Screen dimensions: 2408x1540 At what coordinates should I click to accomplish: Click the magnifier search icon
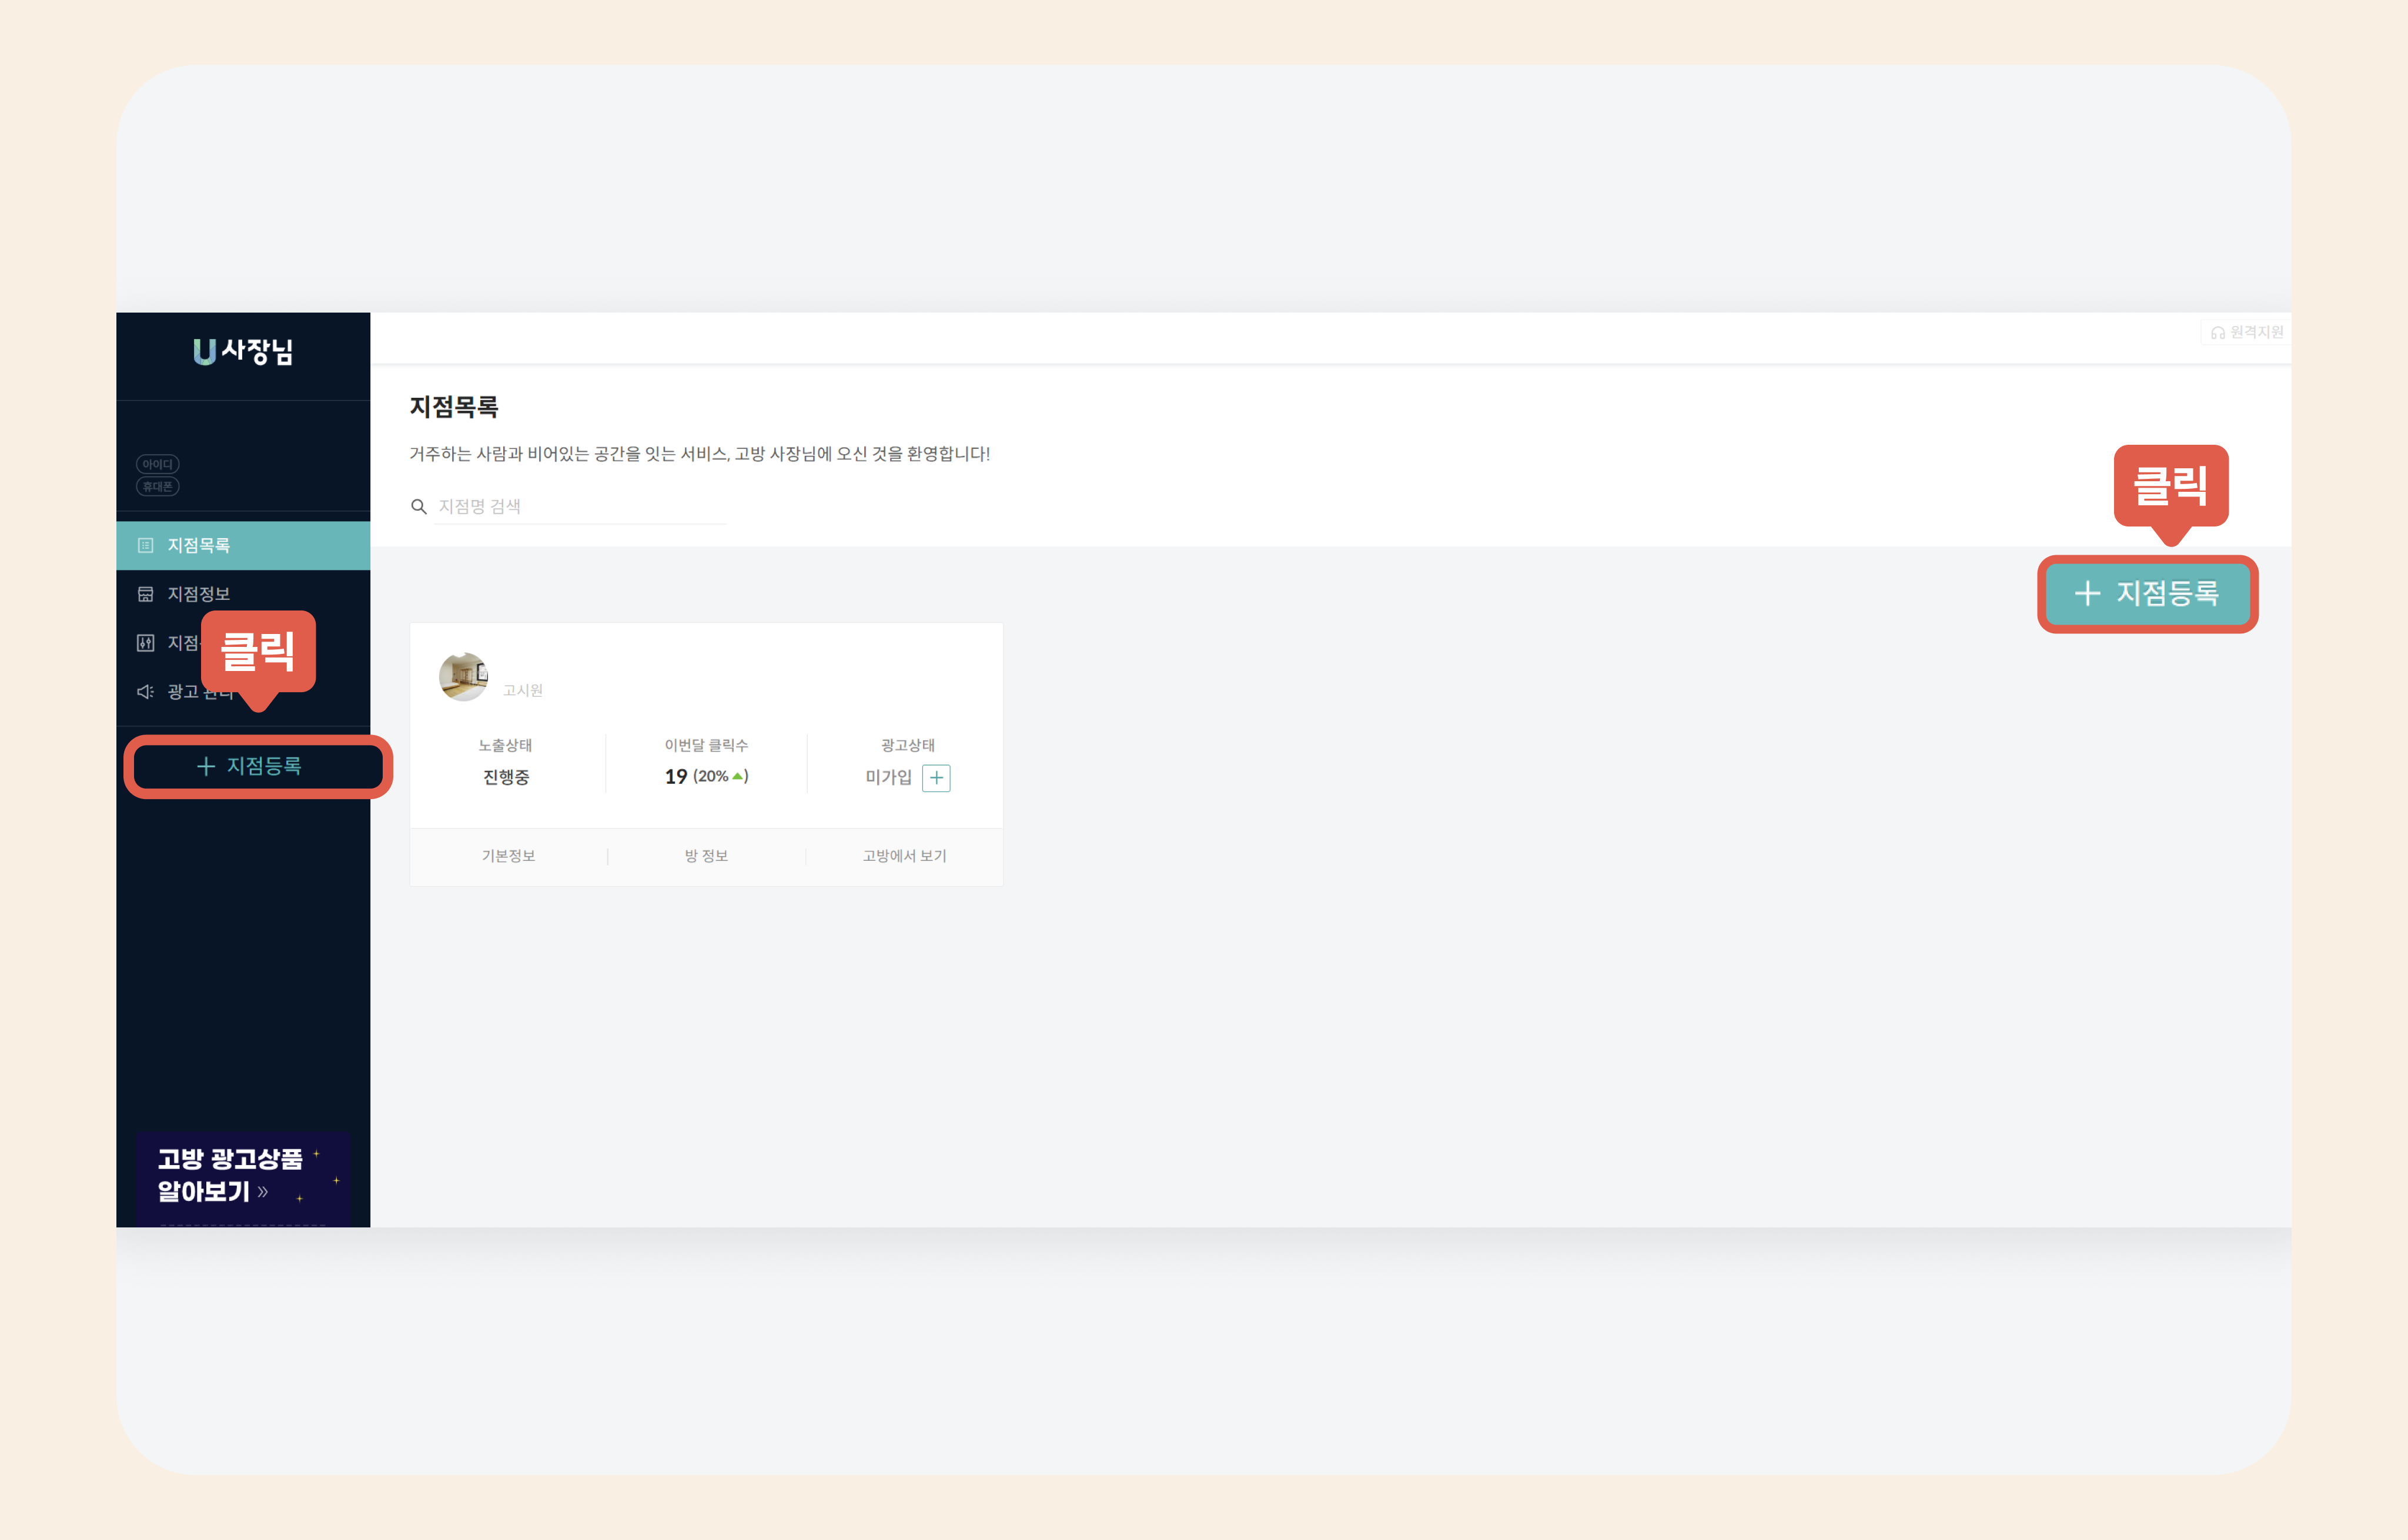[x=418, y=507]
